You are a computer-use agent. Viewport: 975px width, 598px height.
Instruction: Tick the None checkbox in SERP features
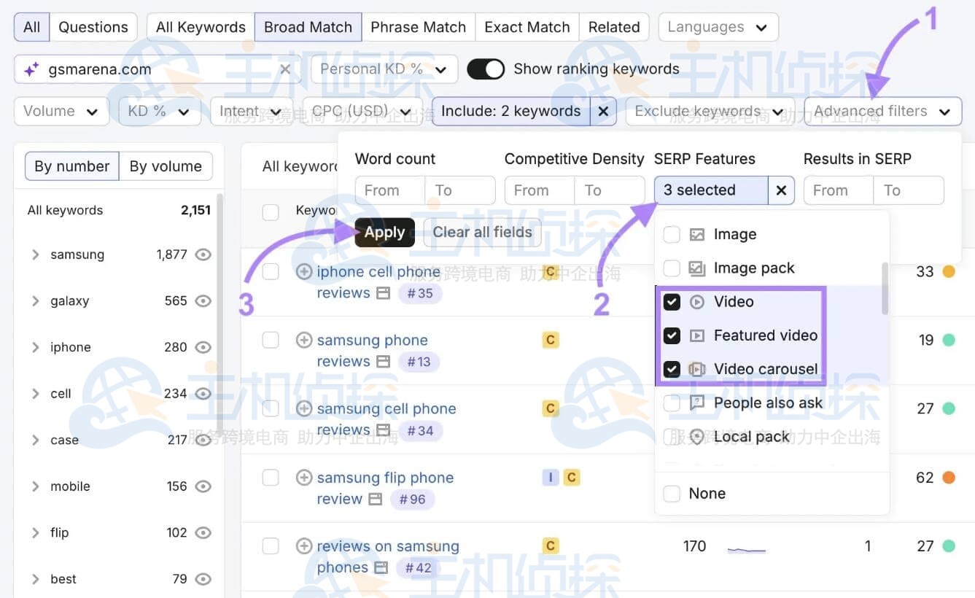point(672,494)
